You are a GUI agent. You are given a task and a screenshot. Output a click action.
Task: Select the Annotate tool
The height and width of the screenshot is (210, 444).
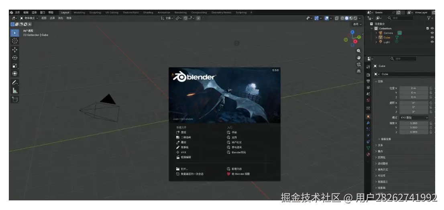[15, 83]
